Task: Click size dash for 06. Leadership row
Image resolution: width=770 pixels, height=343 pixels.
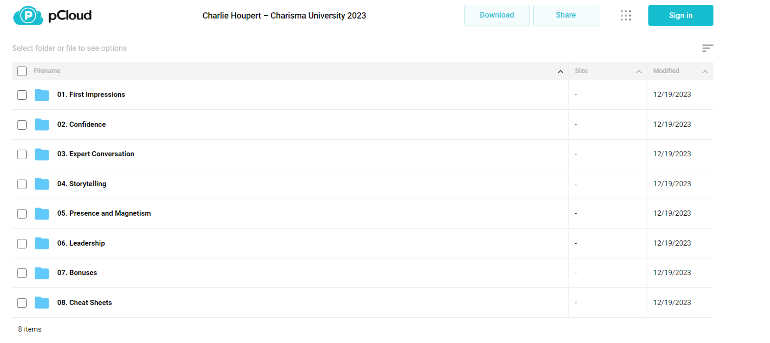Action: (576, 243)
